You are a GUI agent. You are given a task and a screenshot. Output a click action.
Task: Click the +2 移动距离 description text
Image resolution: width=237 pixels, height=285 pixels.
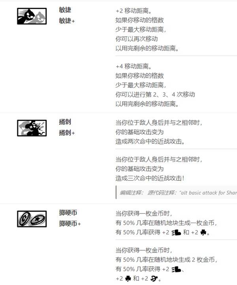[134, 11]
